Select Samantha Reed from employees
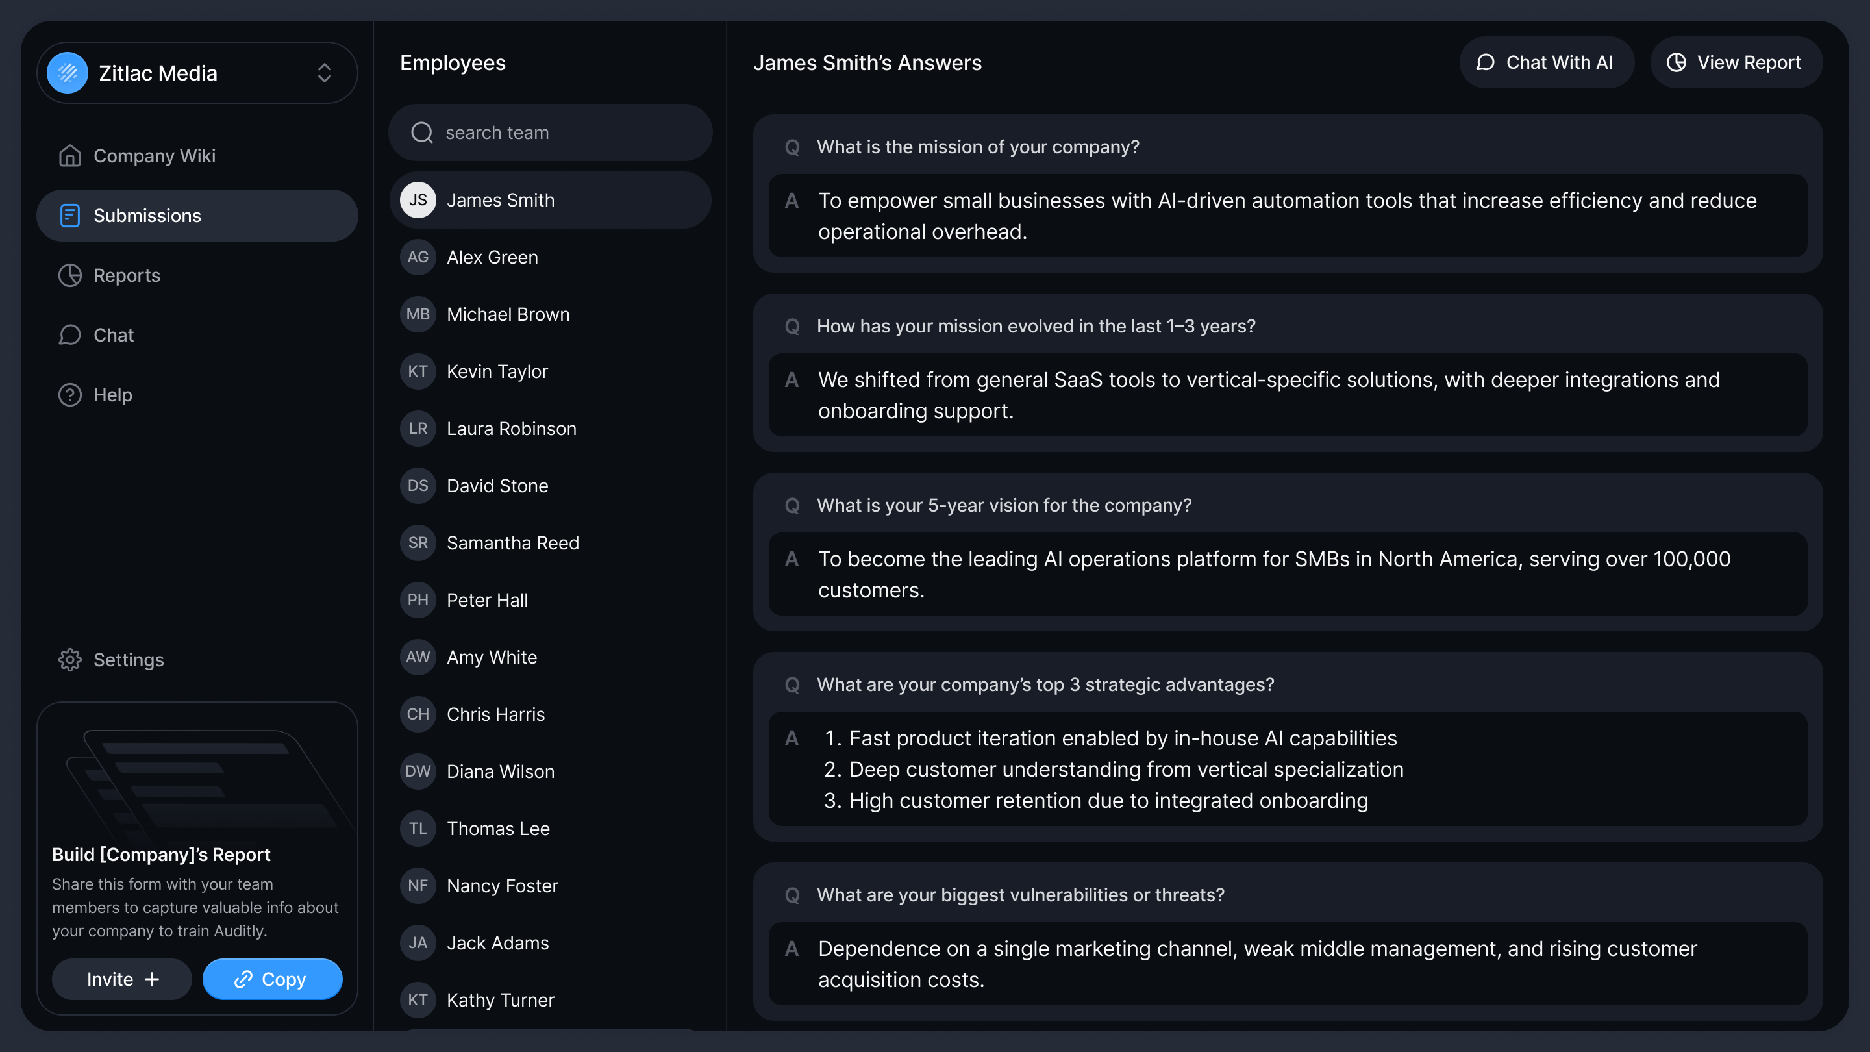The width and height of the screenshot is (1870, 1052). click(x=512, y=543)
